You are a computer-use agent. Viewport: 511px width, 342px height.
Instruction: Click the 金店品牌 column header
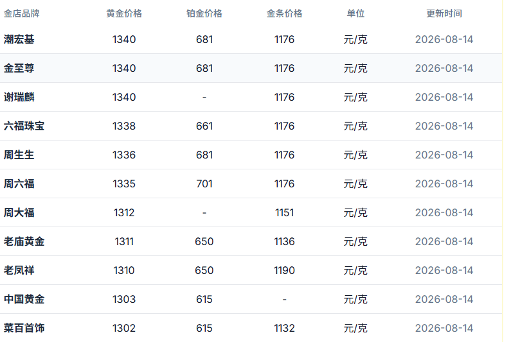(x=21, y=13)
